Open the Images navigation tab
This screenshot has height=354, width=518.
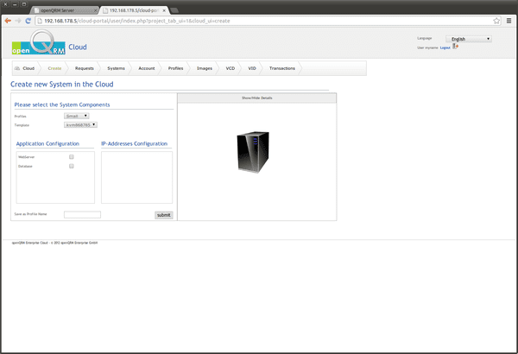[x=205, y=68]
